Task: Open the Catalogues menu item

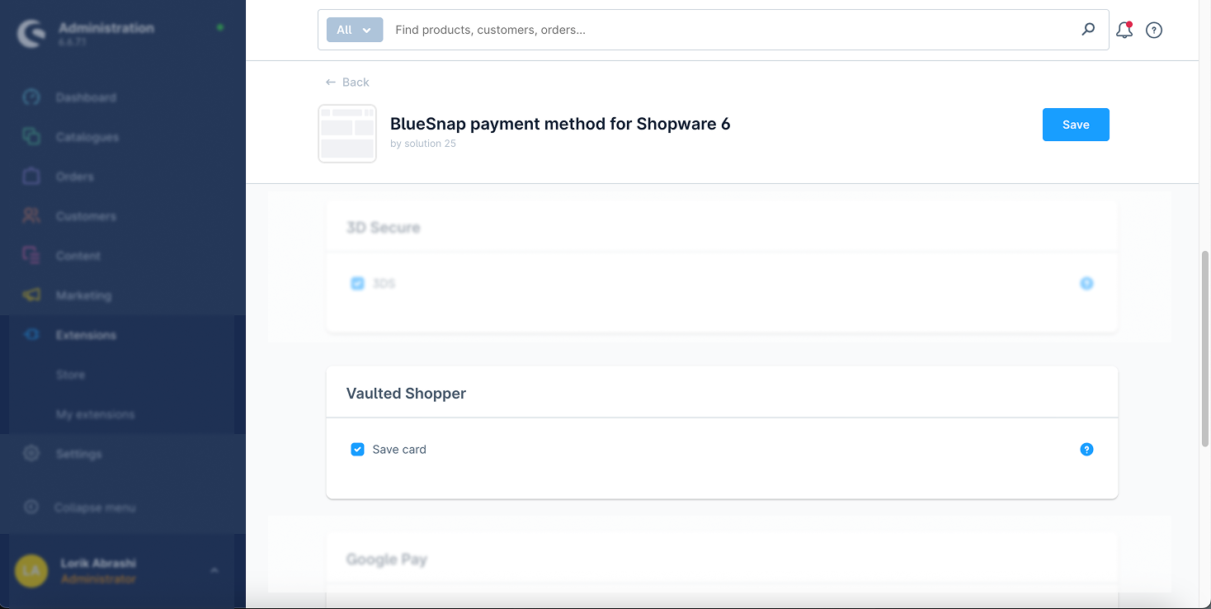Action: point(87,137)
